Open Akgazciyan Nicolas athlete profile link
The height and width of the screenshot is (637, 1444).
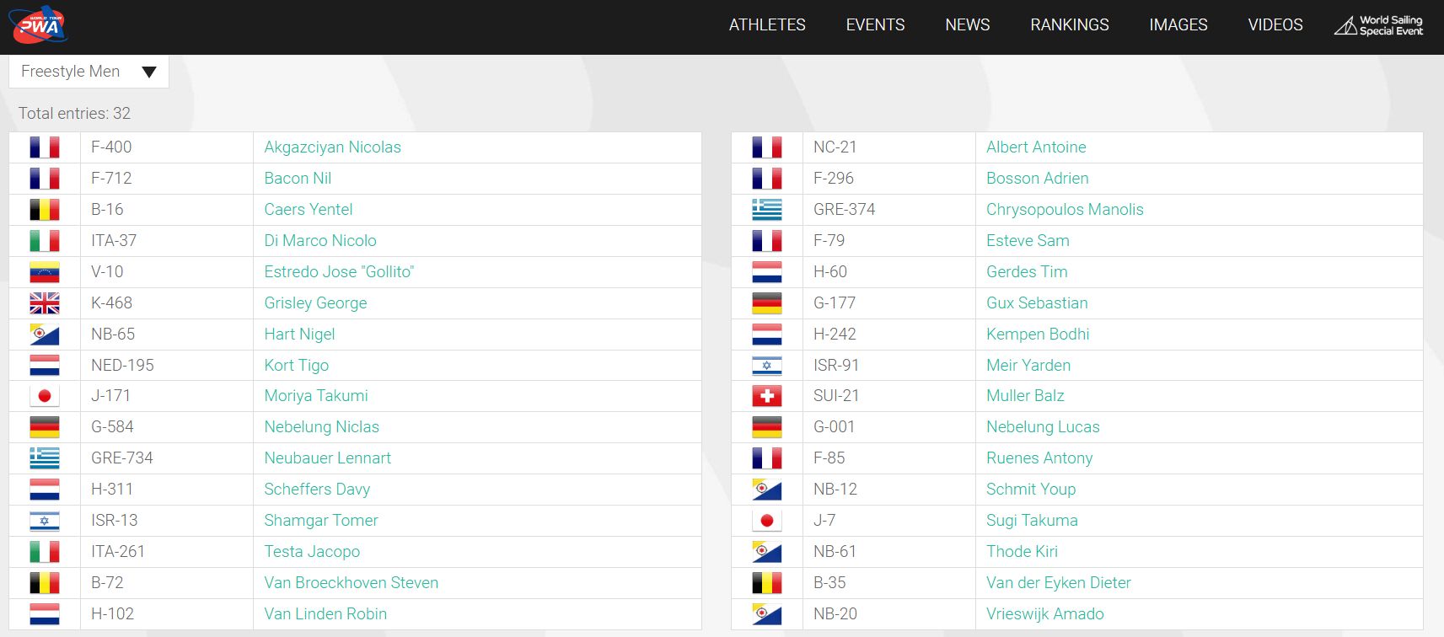(332, 147)
